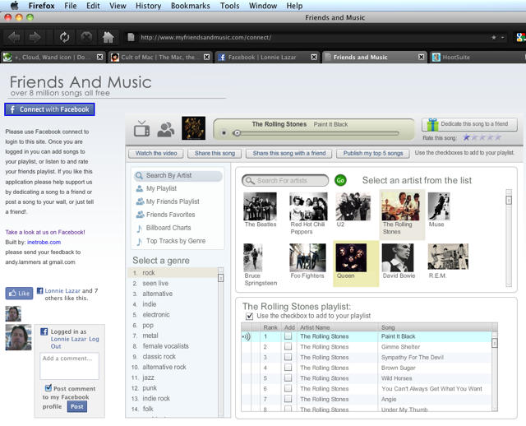Switch to the Cult of Mac tab
The image size is (526, 426).
pyautogui.click(x=156, y=58)
